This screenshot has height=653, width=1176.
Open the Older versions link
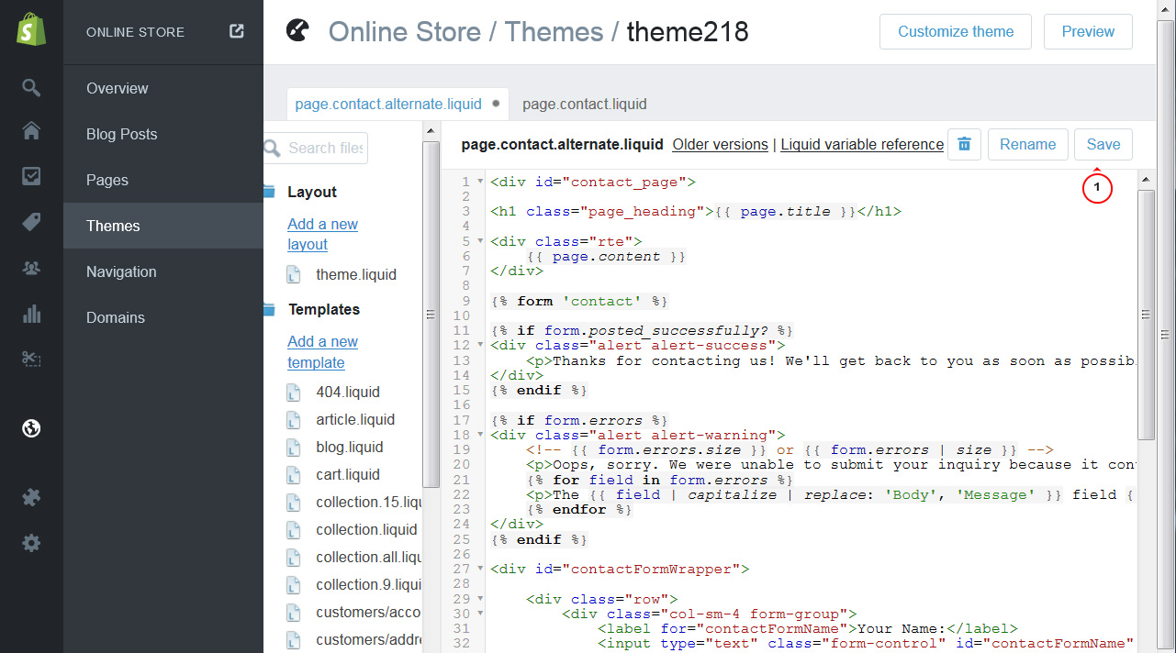pyautogui.click(x=721, y=144)
